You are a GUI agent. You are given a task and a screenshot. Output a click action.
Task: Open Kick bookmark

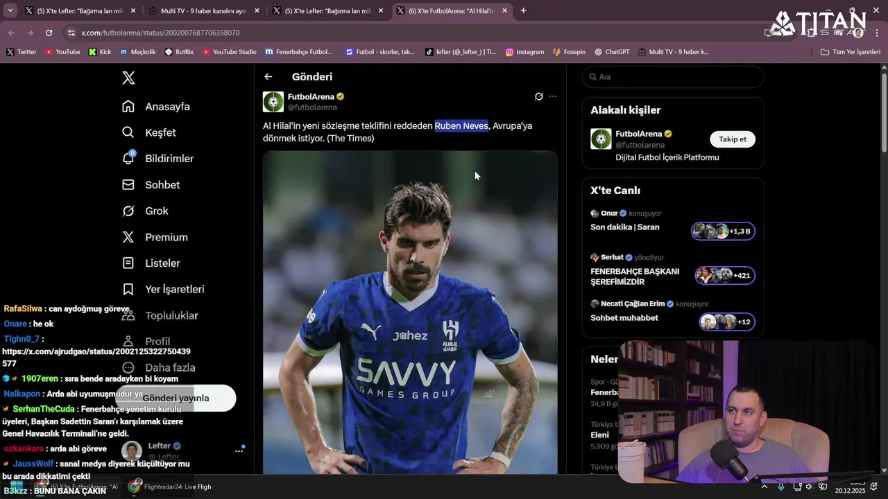tap(100, 52)
